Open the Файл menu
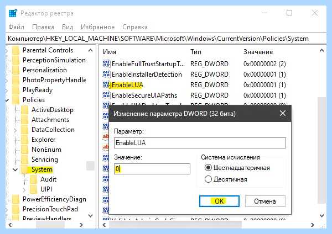This screenshot has height=234, width=332. 16,27
